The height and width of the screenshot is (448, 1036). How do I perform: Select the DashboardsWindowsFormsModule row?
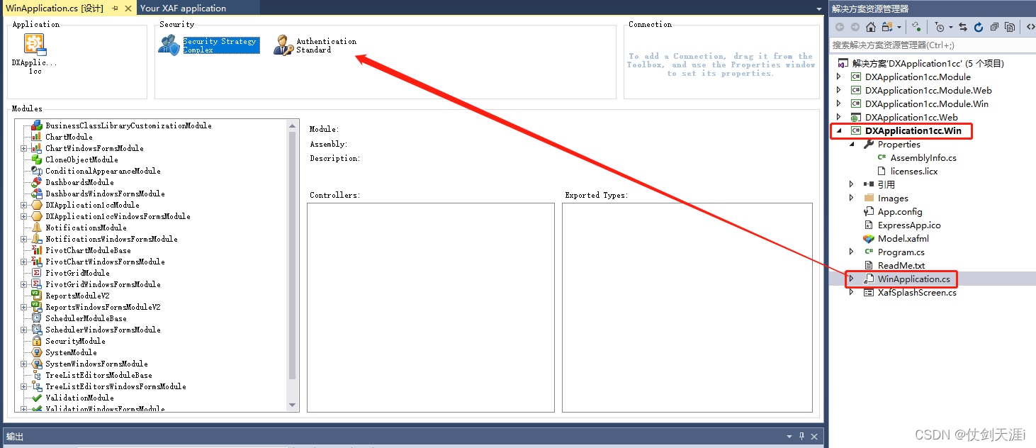(105, 194)
